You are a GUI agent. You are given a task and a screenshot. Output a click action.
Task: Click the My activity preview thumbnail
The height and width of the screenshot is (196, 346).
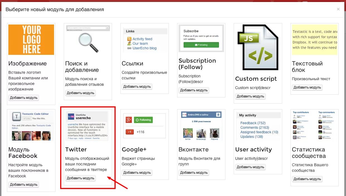point(258,126)
